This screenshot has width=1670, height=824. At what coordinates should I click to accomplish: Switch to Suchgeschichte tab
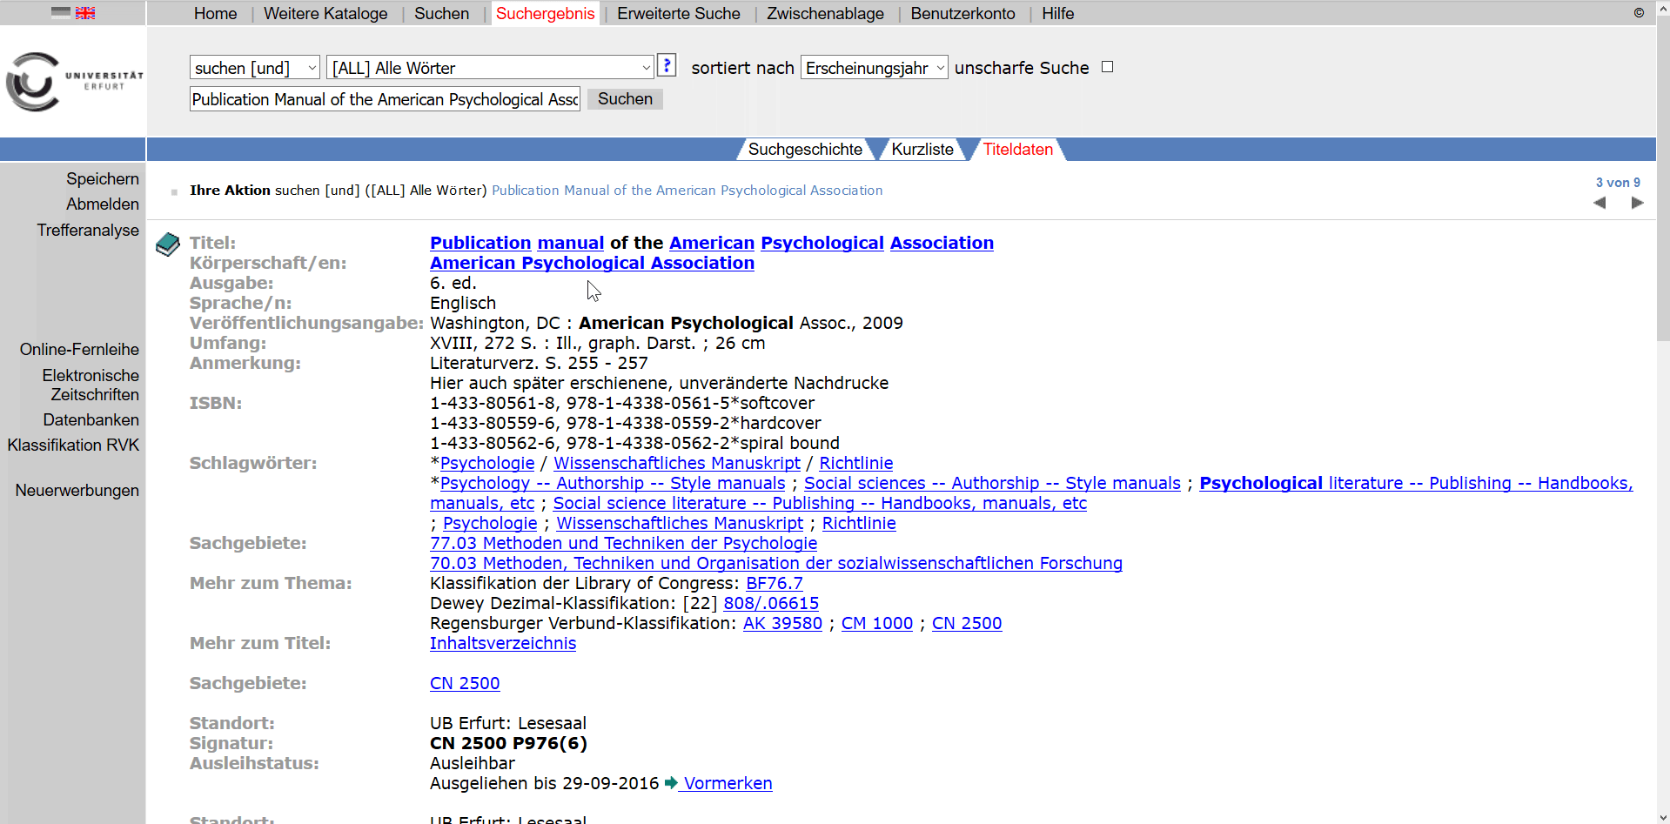[x=805, y=150]
